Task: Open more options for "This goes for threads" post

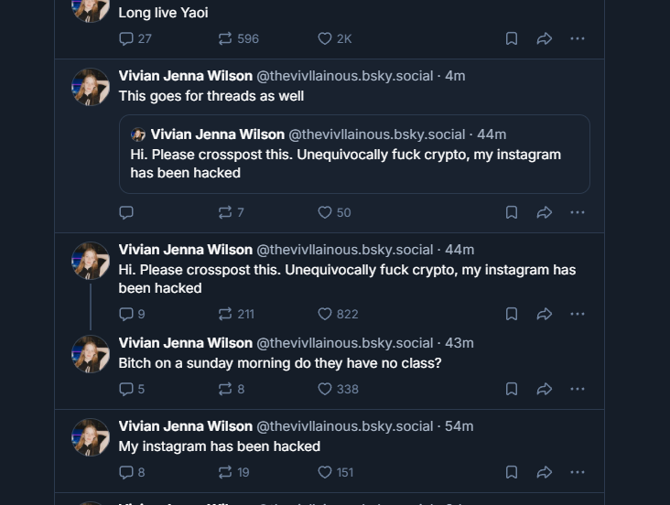Action: coord(578,212)
